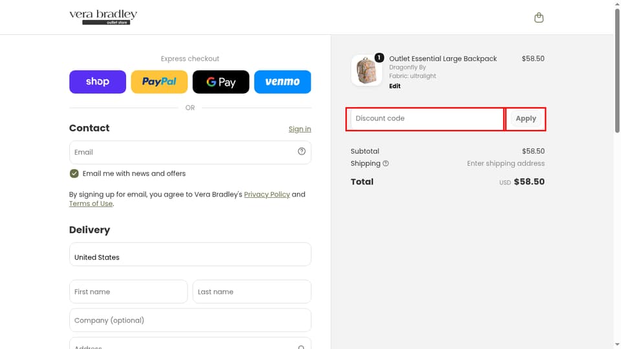Click the Contact section heading
The height and width of the screenshot is (349, 621).
89,128
